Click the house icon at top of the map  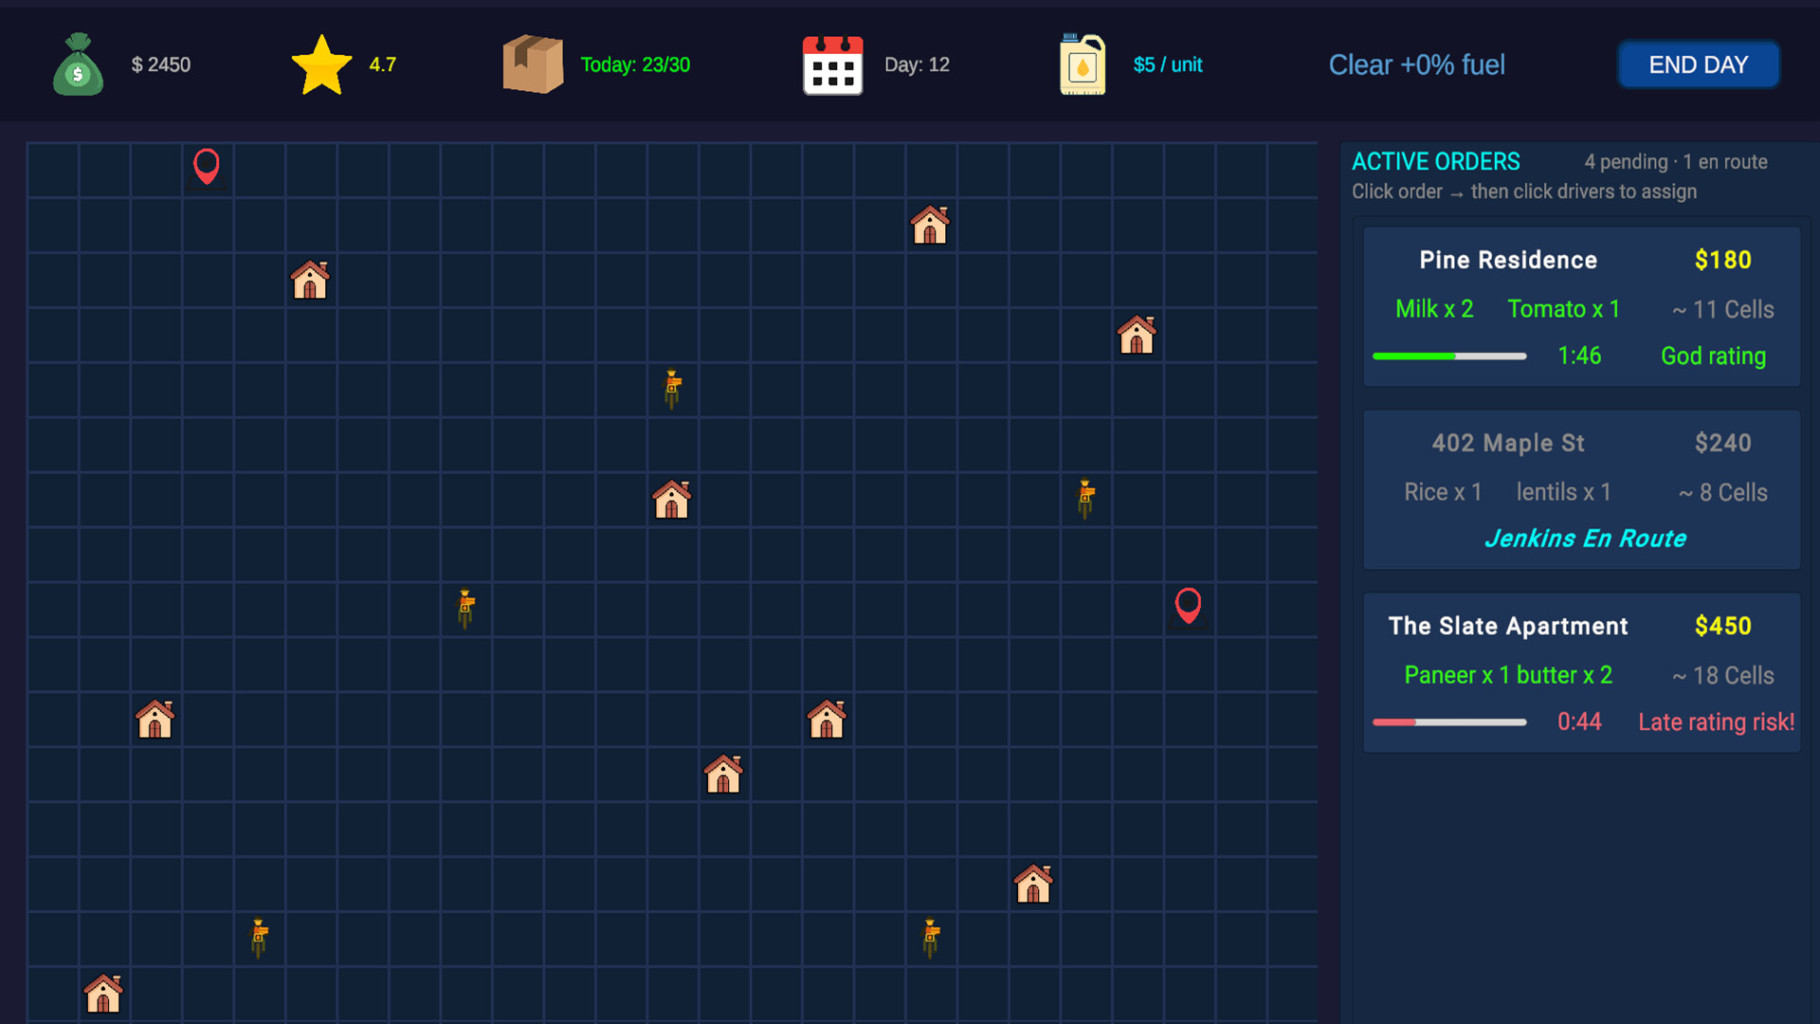[x=930, y=226]
